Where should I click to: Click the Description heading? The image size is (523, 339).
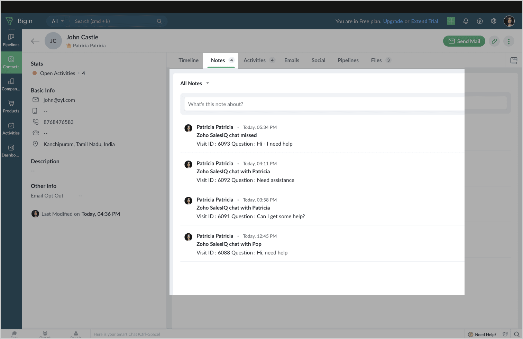coord(45,161)
